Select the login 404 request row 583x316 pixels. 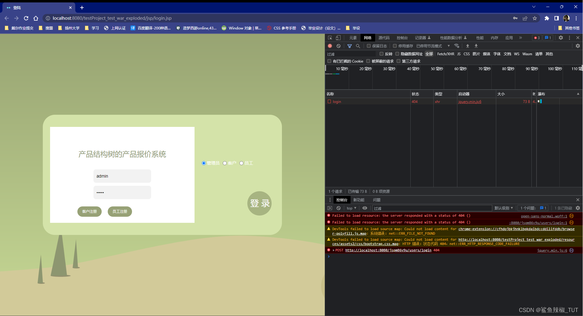click(x=454, y=101)
